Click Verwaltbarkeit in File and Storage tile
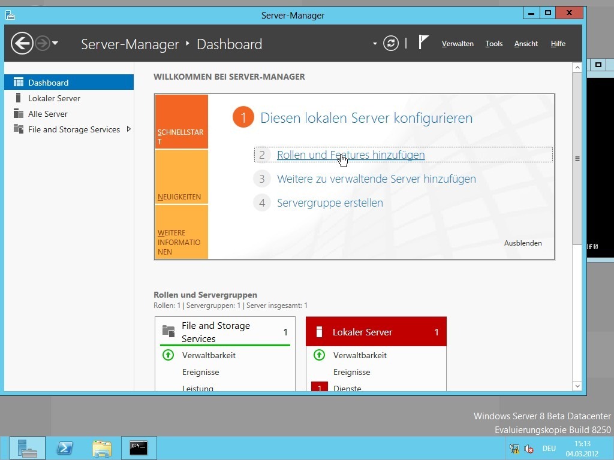This screenshot has height=460, width=614. click(x=209, y=355)
